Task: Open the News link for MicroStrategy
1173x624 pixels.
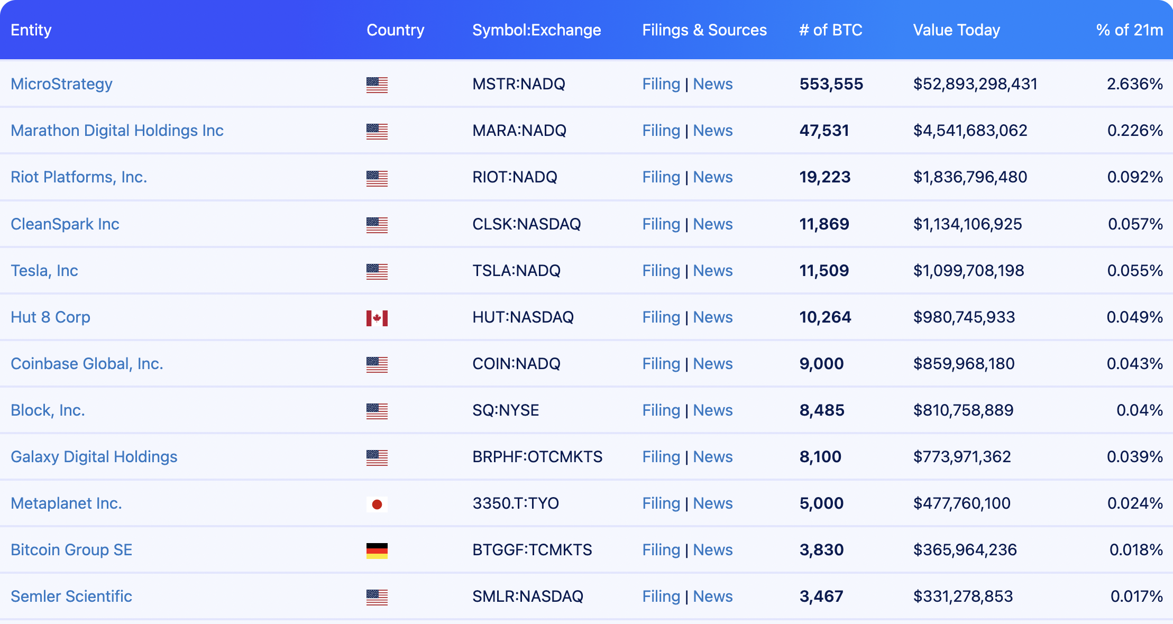Action: click(x=713, y=84)
